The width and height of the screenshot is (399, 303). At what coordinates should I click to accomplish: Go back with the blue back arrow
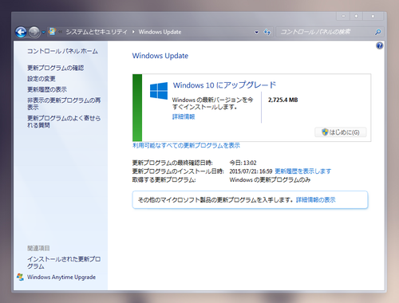point(21,32)
